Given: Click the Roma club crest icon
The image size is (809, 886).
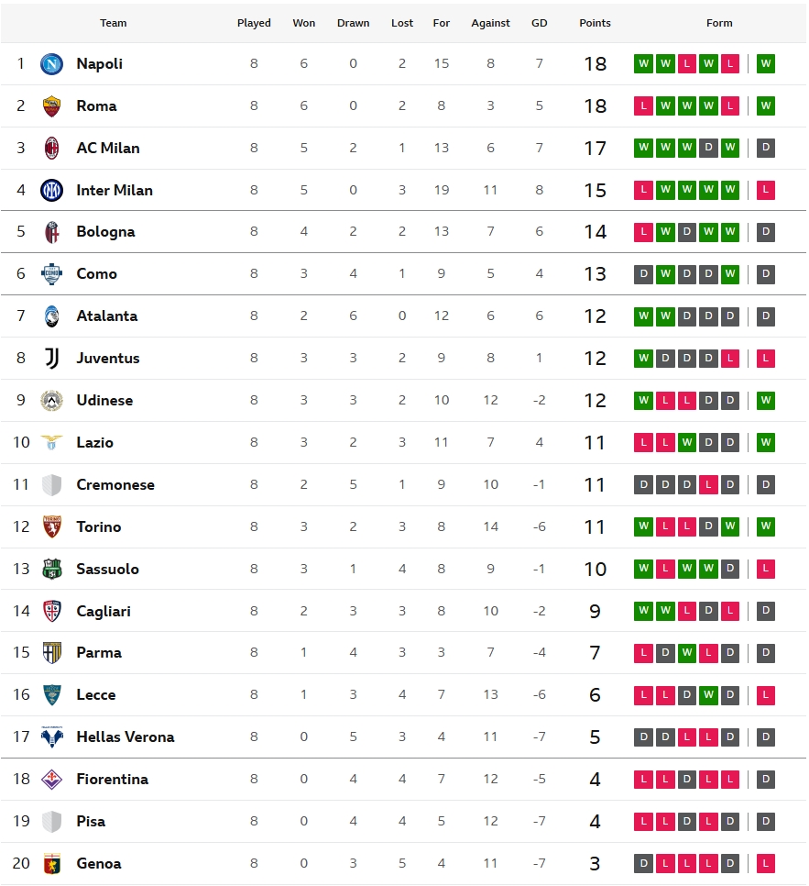Looking at the screenshot, I should coord(51,106).
